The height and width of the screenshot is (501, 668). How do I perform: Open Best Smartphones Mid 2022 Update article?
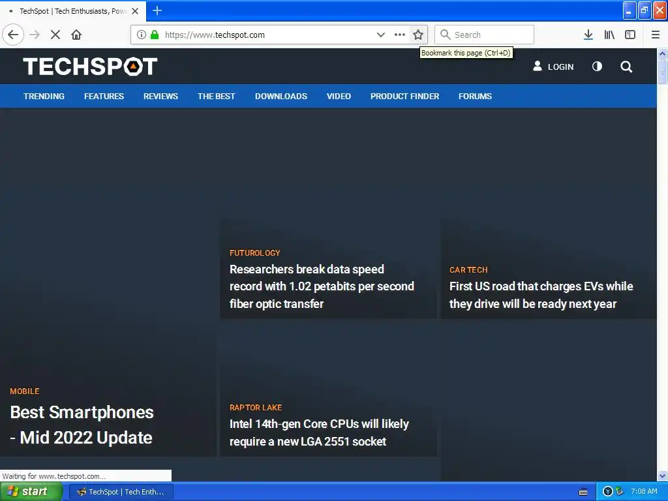tap(82, 425)
